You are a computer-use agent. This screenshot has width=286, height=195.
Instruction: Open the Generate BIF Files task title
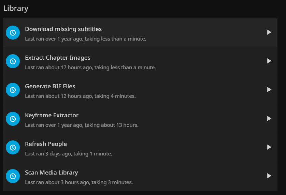(50, 86)
